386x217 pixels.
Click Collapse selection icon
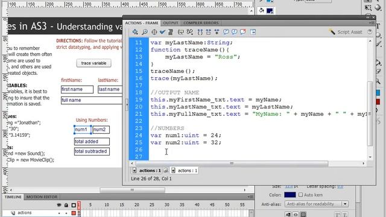tap(208, 32)
